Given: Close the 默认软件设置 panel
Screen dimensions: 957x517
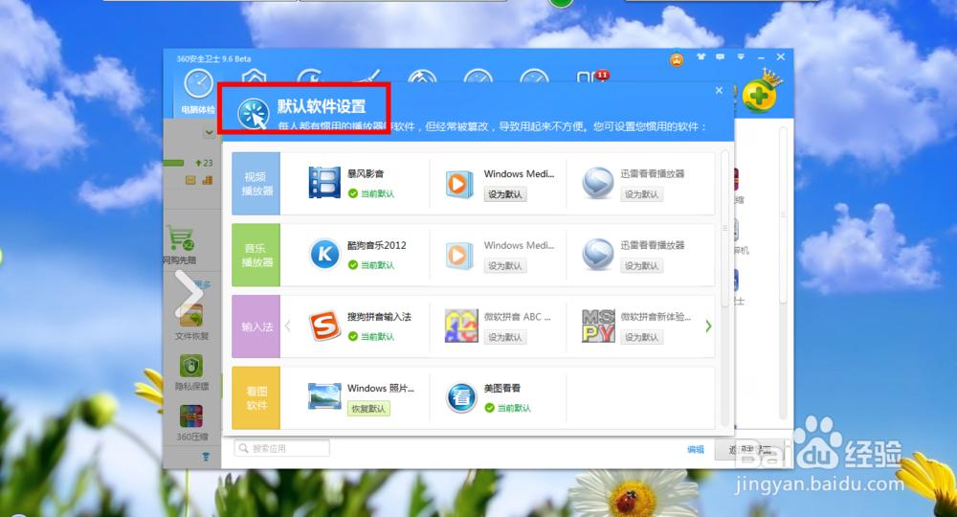Looking at the screenshot, I should coord(719,90).
